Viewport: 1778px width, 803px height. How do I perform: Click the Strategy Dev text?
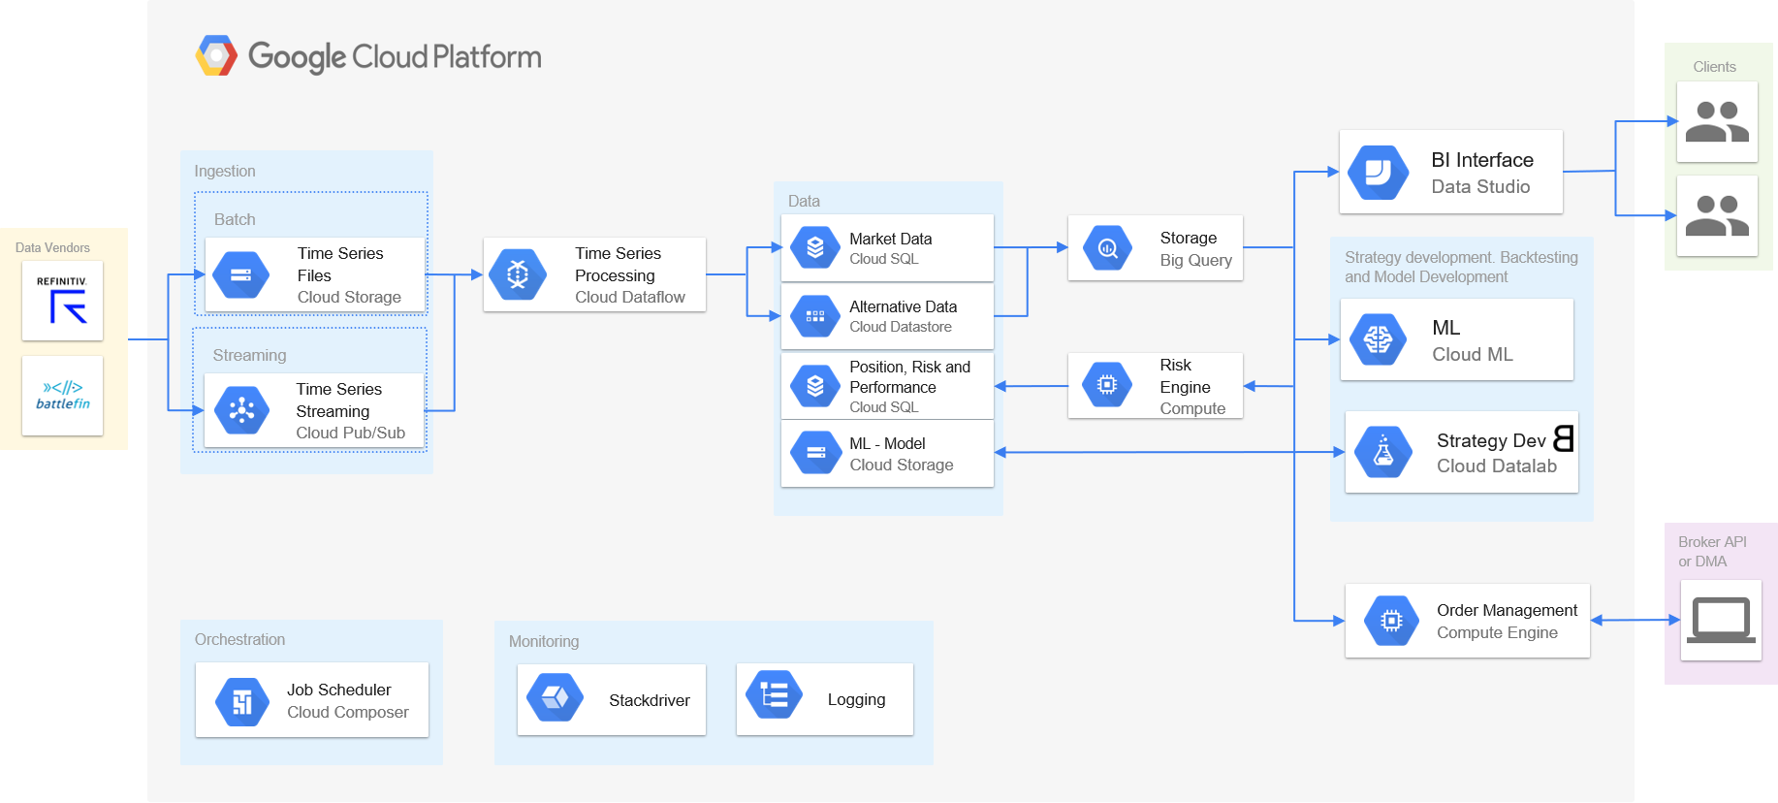(1490, 440)
